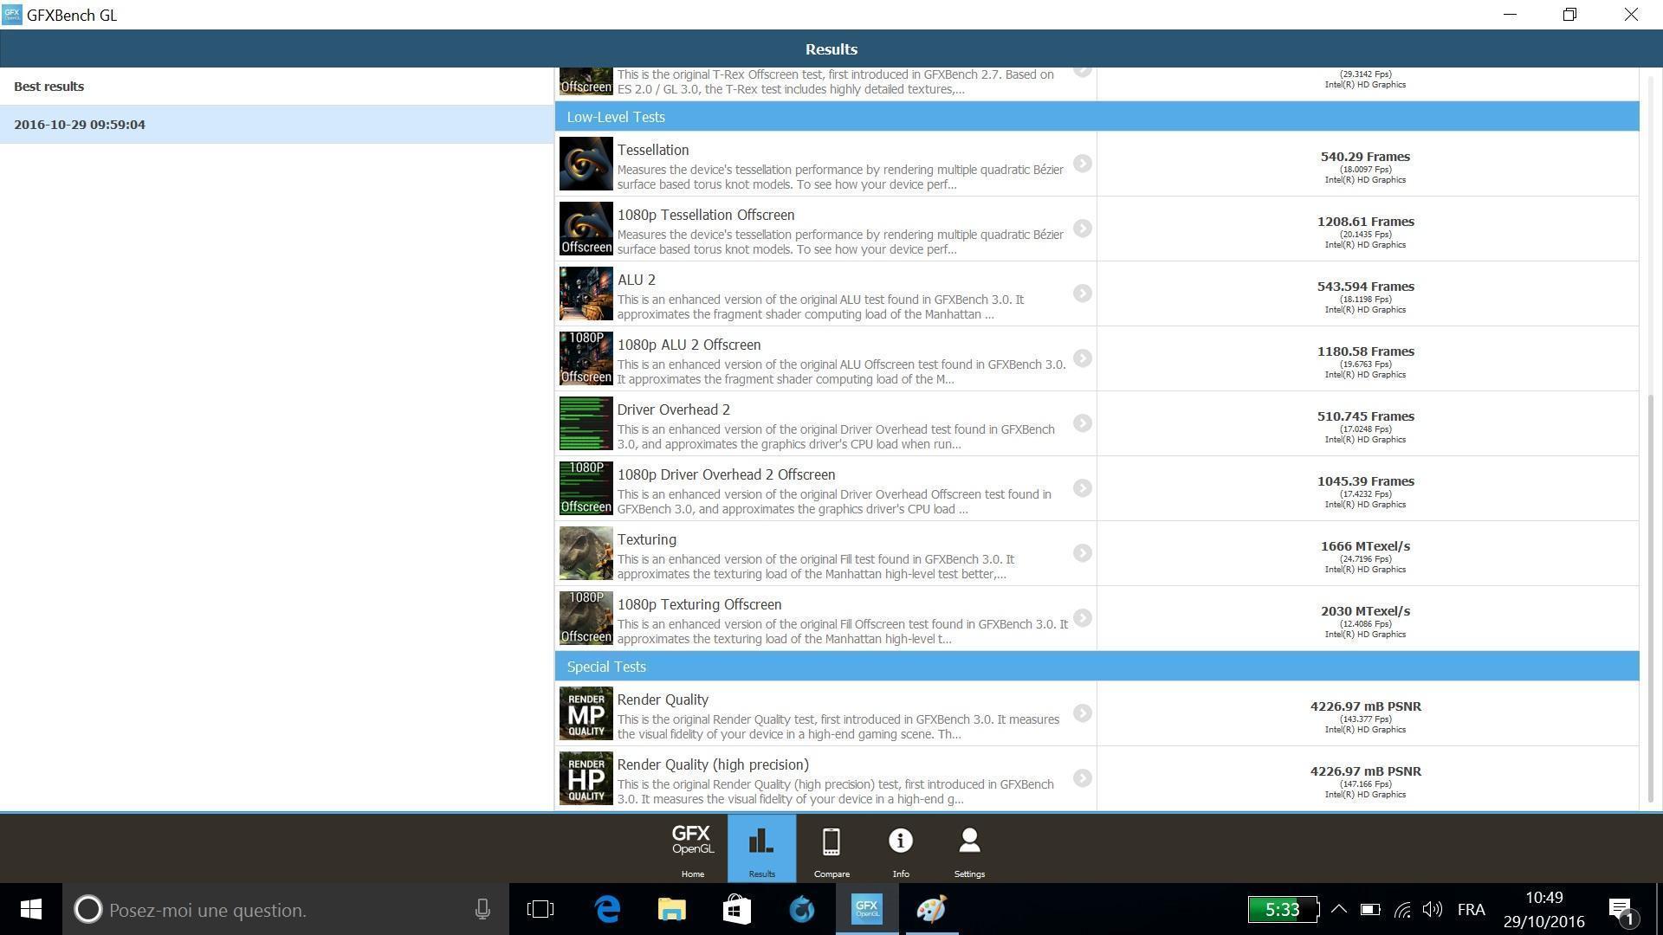This screenshot has width=1663, height=935.
Task: Expand 1080p Tessellation Offscreen details arrow
Action: click(x=1082, y=229)
